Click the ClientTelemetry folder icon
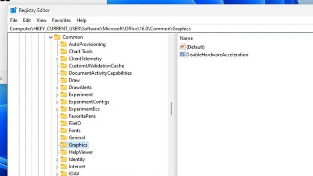The image size is (313, 176). [64, 59]
